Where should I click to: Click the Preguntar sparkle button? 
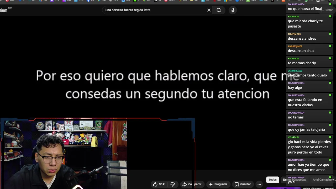(218, 184)
